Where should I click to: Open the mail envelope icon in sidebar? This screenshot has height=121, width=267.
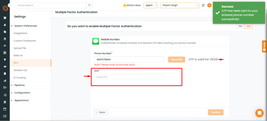[x=5, y=116]
